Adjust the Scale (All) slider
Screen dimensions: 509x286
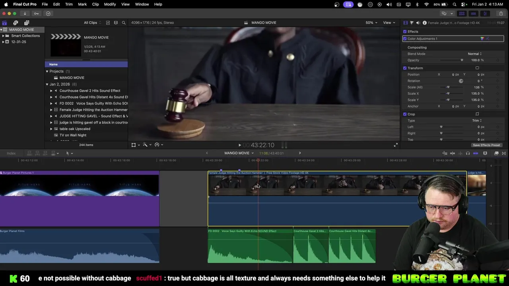pos(451,87)
